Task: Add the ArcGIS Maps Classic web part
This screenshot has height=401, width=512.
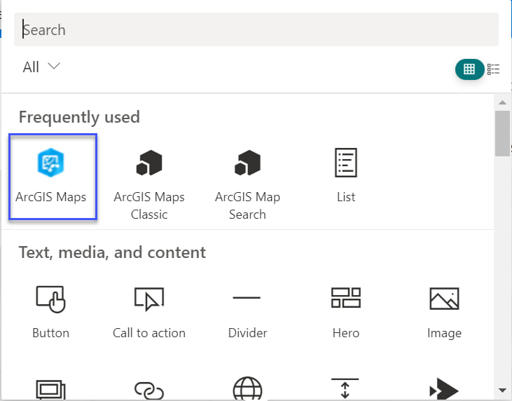Action: pyautogui.click(x=149, y=184)
